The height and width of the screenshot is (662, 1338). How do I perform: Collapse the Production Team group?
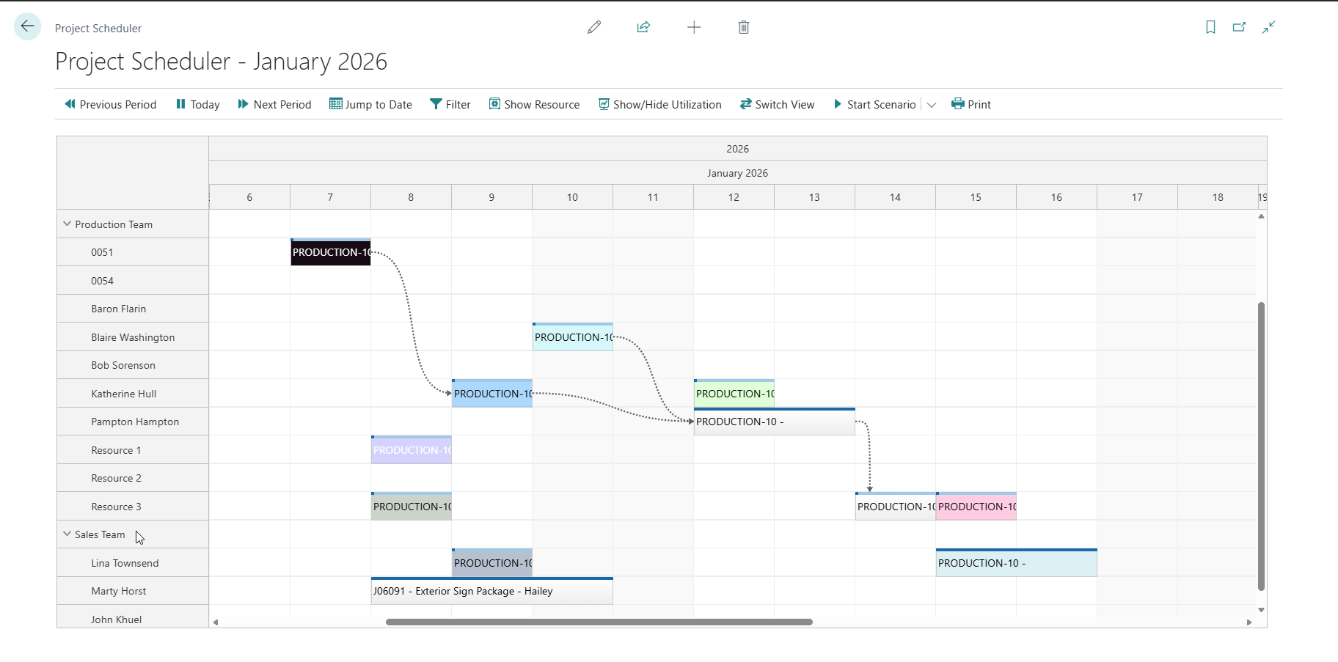67,224
